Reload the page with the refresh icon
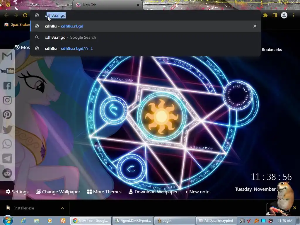The image size is (300, 225). pyautogui.click(x=25, y=15)
